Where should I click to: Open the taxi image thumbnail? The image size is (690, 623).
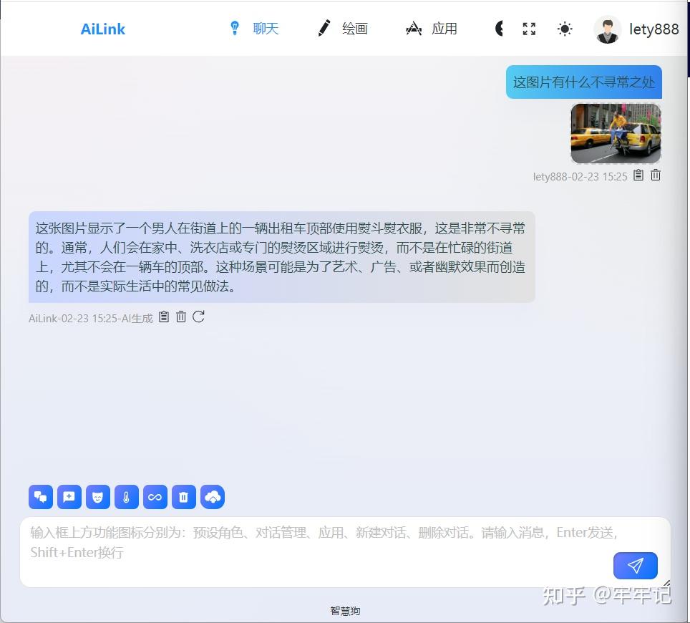pos(616,132)
